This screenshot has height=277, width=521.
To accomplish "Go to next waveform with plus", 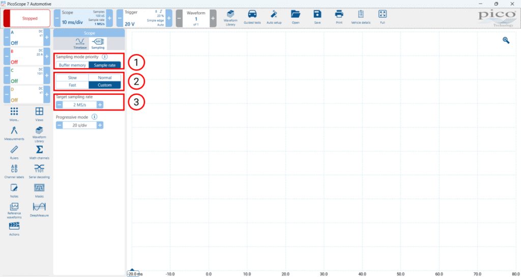I will pos(213,18).
